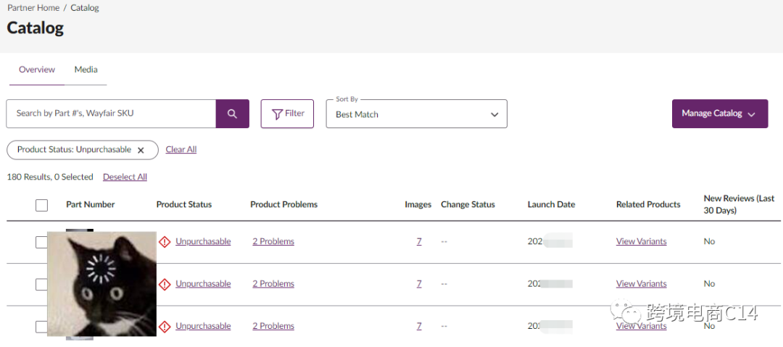Click the warning icon in the third row

tap(165, 326)
